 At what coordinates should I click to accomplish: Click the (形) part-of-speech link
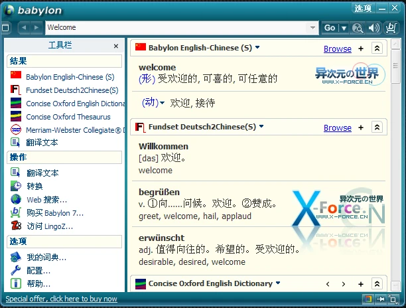(x=147, y=78)
